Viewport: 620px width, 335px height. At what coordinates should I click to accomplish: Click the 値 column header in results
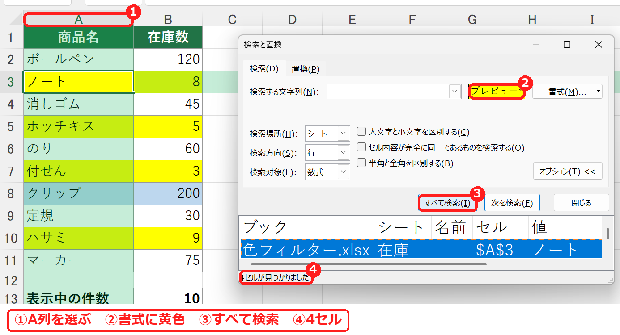coord(565,227)
